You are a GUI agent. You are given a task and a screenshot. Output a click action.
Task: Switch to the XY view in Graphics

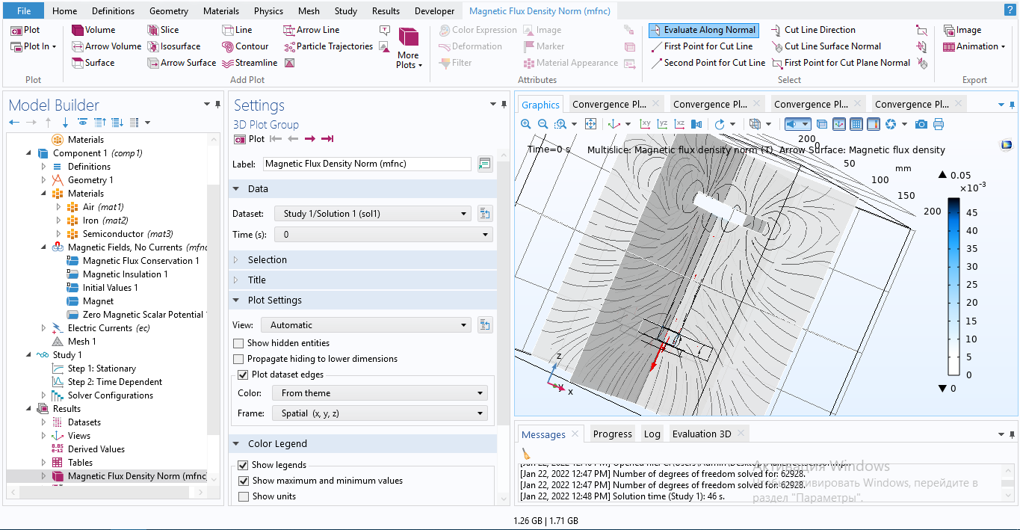pyautogui.click(x=645, y=124)
